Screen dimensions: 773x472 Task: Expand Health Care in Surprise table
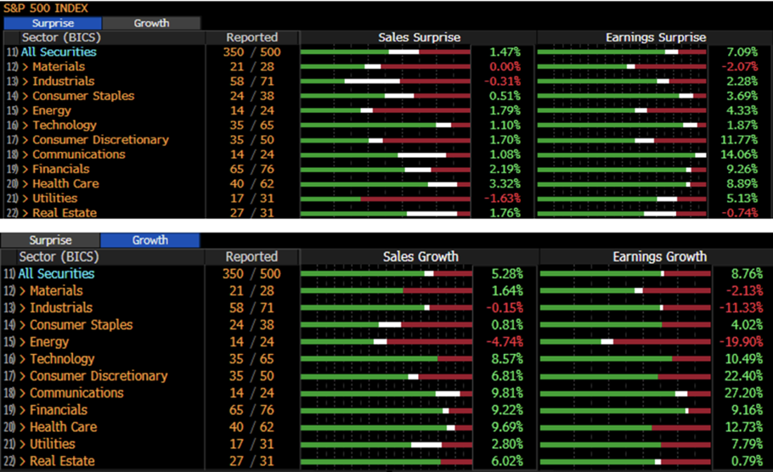tap(25, 183)
